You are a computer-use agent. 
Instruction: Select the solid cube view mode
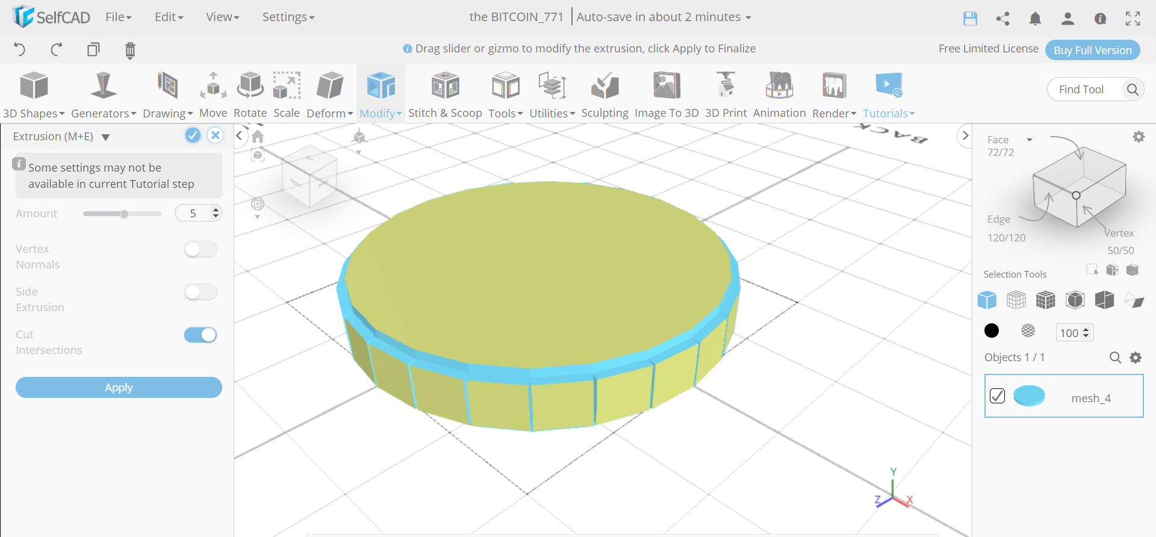click(987, 300)
